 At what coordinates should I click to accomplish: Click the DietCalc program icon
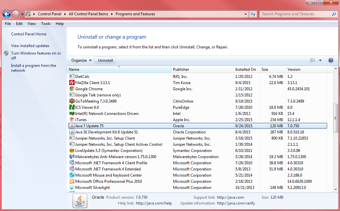point(72,76)
